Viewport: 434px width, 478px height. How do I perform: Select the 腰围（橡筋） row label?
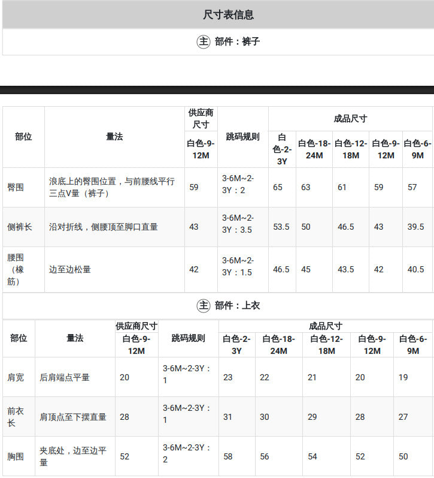(x=16, y=269)
